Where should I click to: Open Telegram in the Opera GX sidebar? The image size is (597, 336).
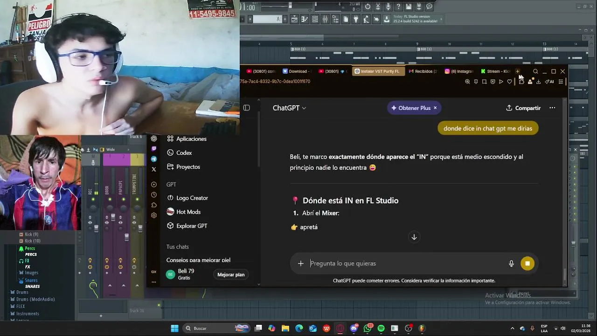pyautogui.click(x=154, y=159)
